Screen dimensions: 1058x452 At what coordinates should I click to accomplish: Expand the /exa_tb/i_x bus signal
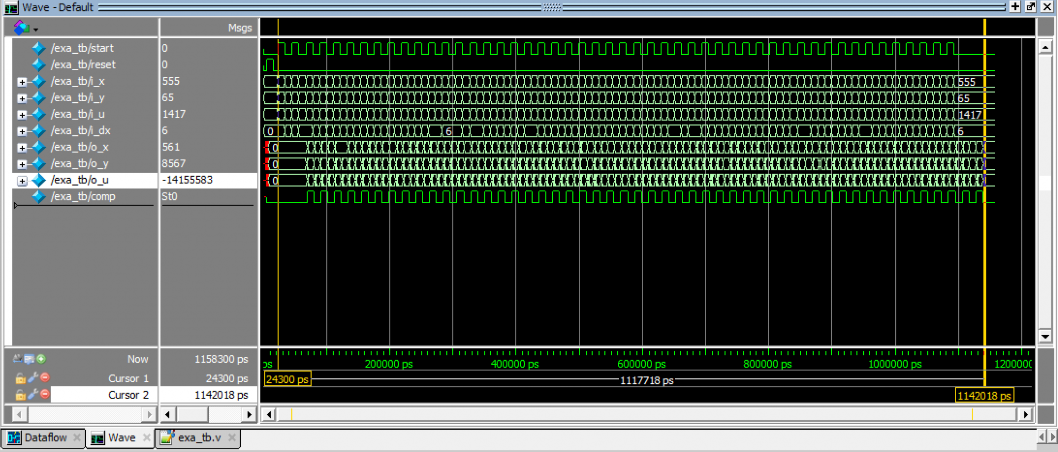click(x=22, y=82)
